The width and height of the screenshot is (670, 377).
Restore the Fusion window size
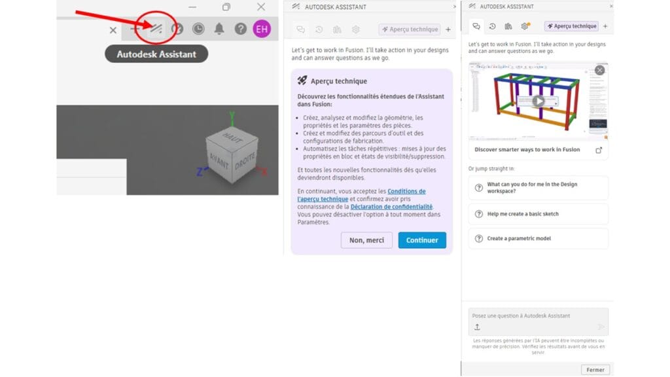[x=226, y=7]
